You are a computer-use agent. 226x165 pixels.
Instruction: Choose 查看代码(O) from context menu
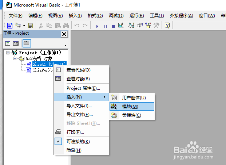(x=81, y=70)
